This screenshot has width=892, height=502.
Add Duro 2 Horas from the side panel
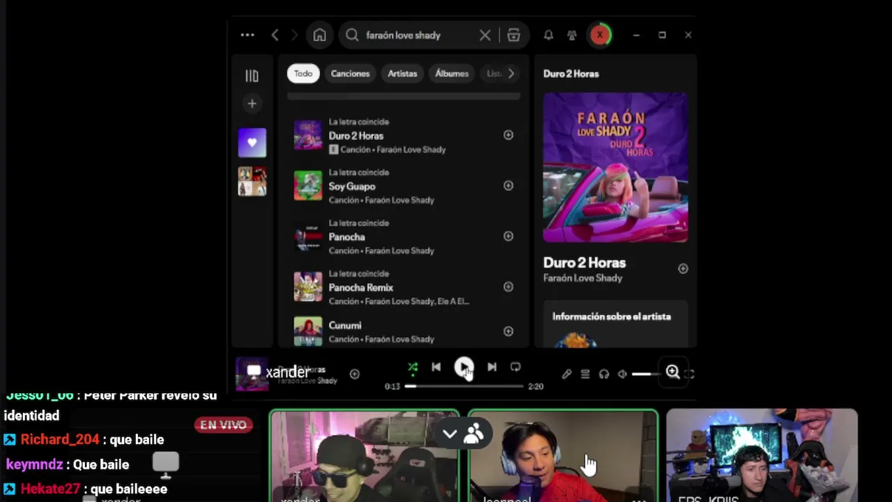coord(683,268)
